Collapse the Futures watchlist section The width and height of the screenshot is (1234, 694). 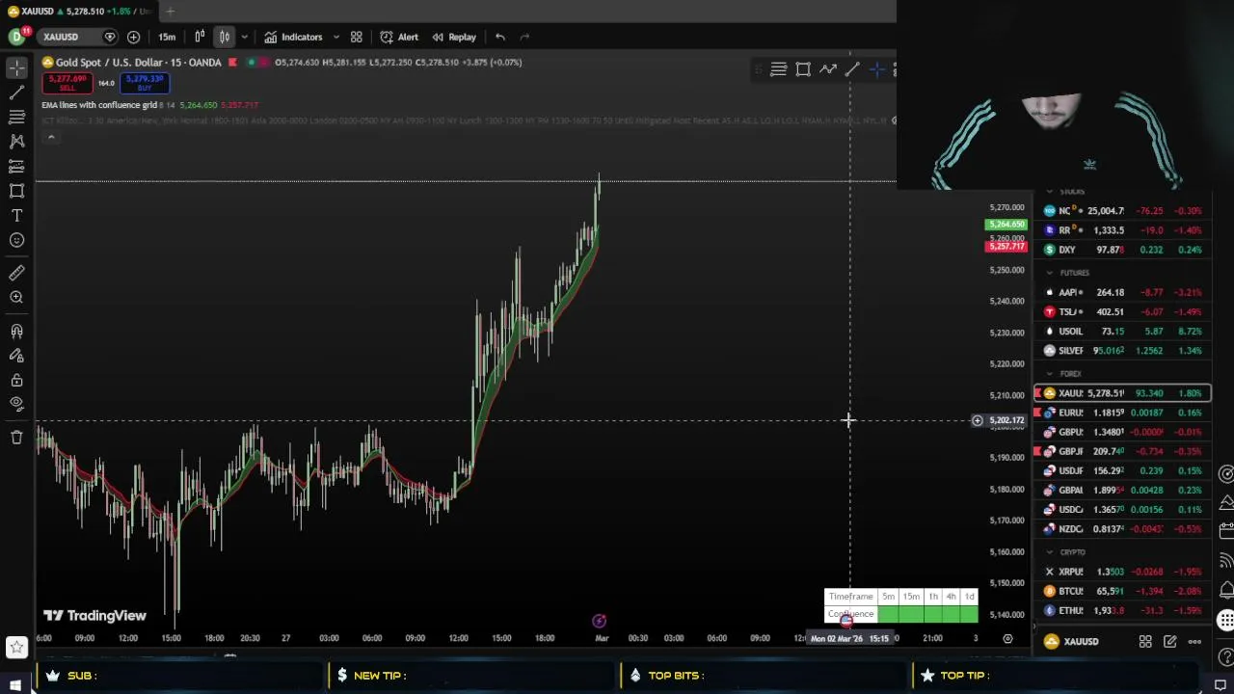coord(1050,273)
